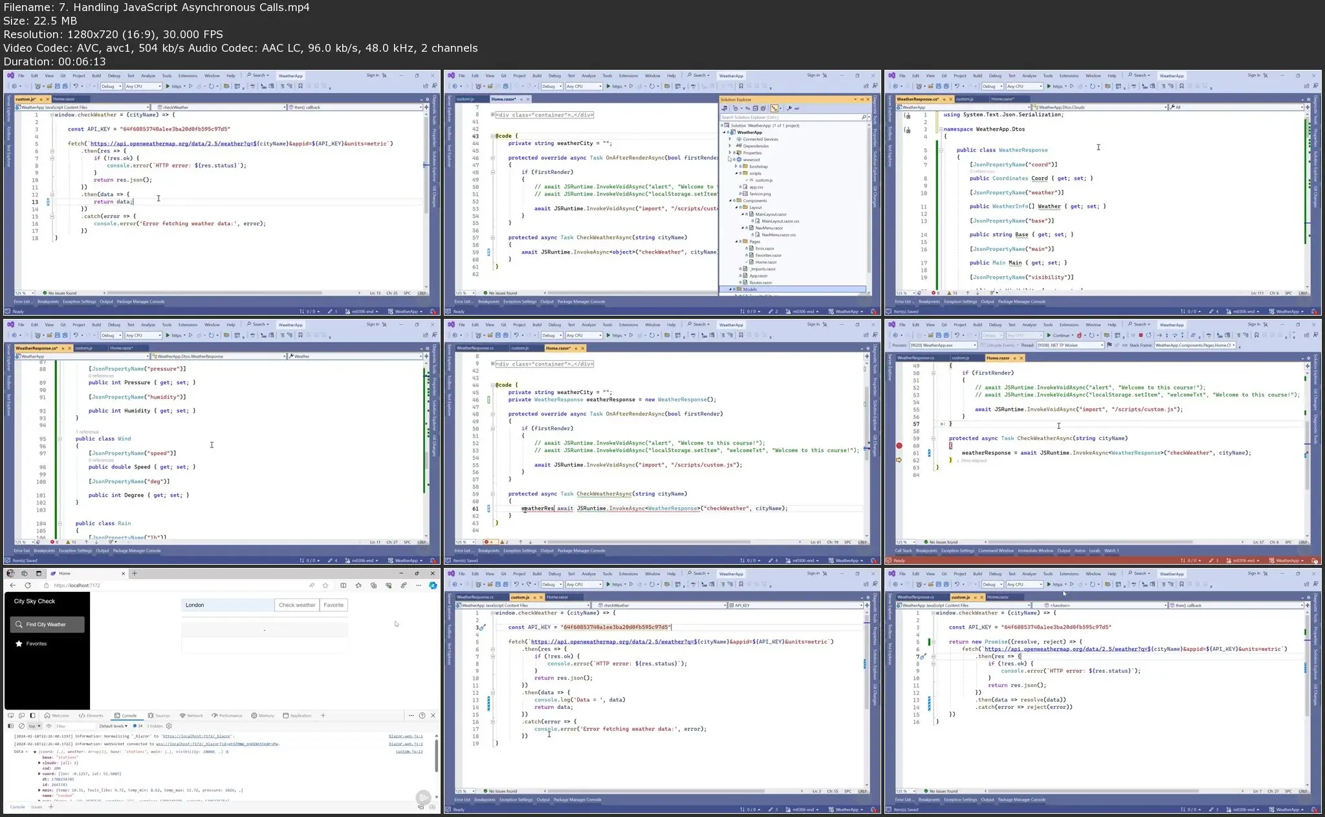1325x817 pixels.
Task: Switch to the Network tab in DevTools
Action: [192, 715]
